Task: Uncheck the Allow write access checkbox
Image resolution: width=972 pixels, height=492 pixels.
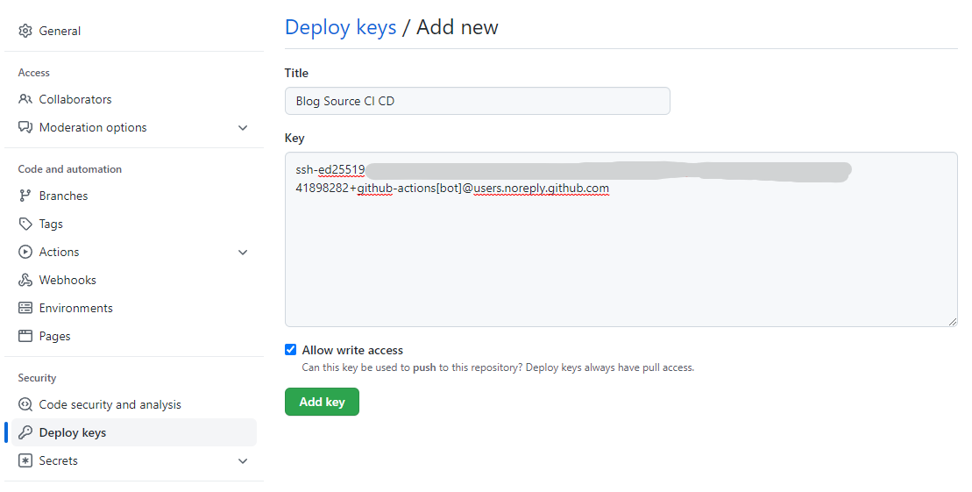Action: pos(291,350)
